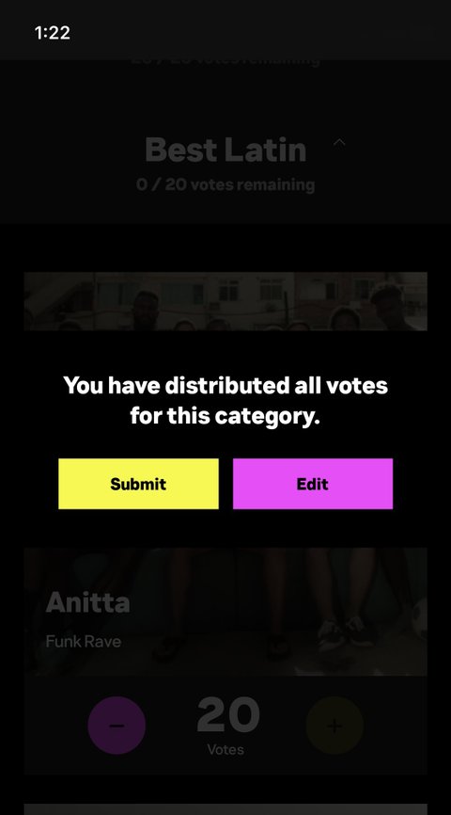Screen dimensions: 451x815
Task: Open the Anitta card background image with sneakers
Action: tap(225, 612)
